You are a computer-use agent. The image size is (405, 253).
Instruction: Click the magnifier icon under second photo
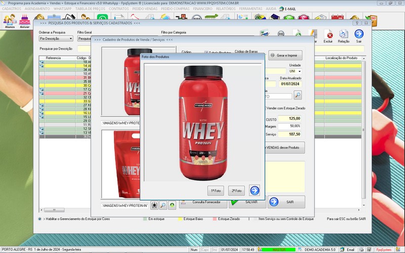coord(163,205)
